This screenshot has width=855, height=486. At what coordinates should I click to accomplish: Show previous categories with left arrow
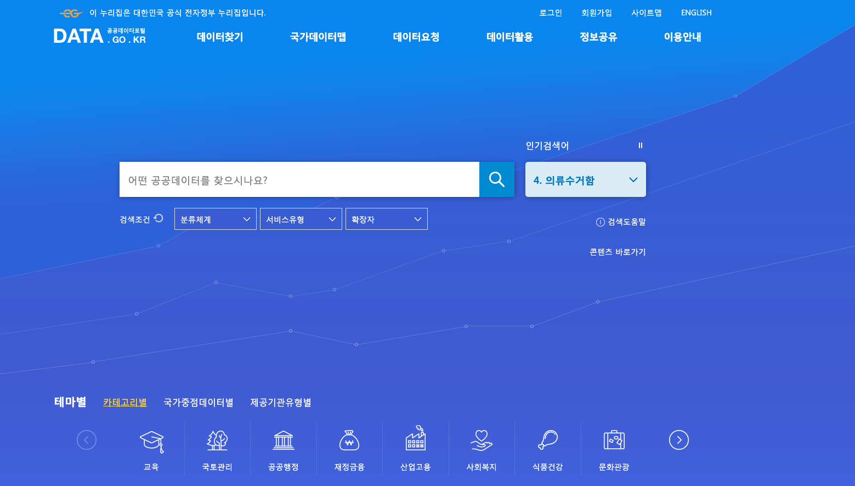tap(87, 440)
